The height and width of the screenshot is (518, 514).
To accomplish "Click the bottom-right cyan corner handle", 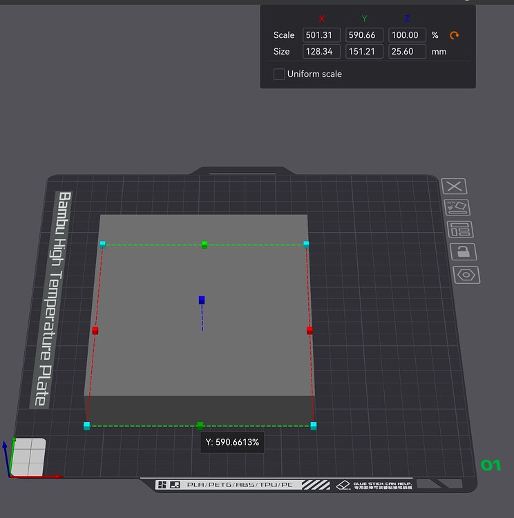I will pyautogui.click(x=314, y=426).
